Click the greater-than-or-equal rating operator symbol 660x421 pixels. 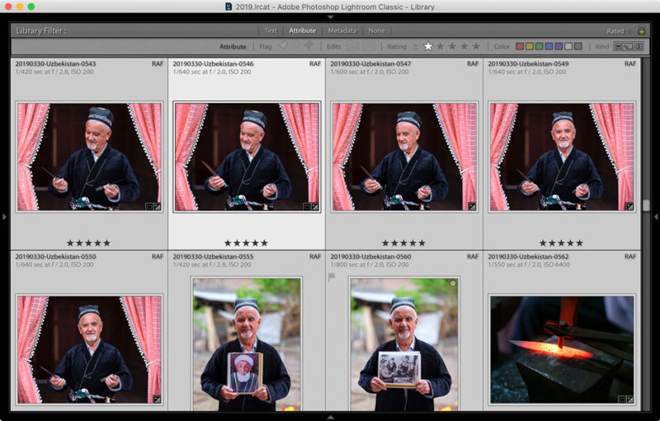tap(416, 47)
